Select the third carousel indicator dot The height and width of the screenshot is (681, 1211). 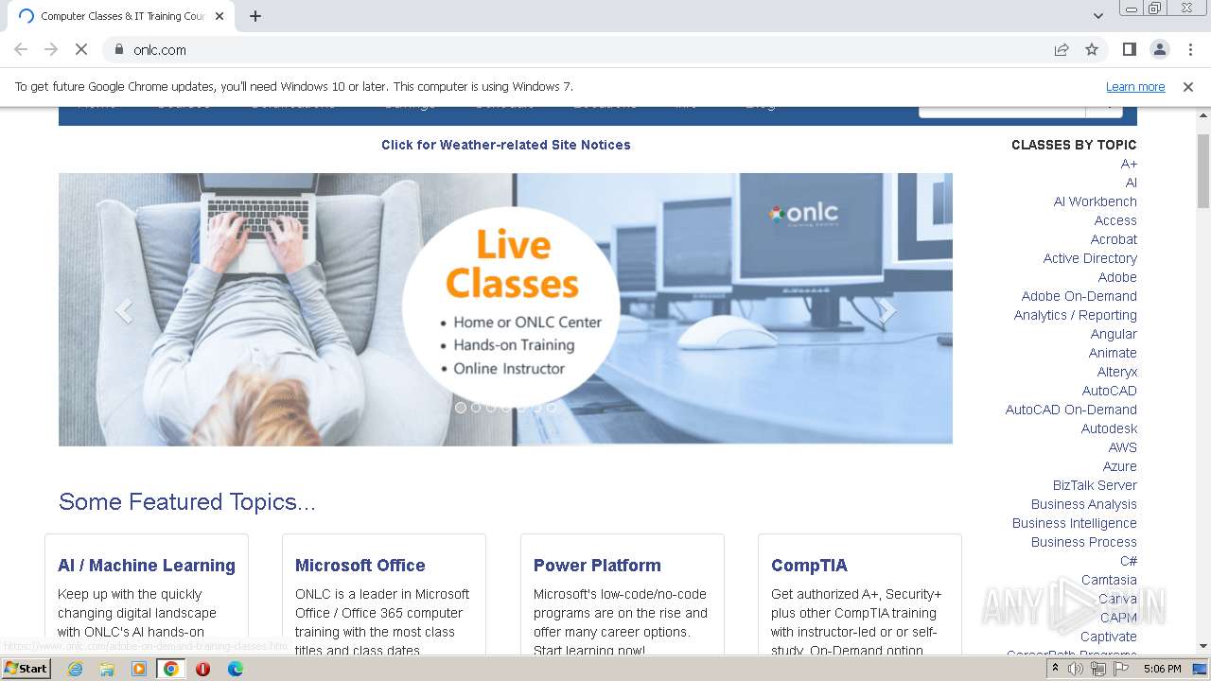tap(491, 408)
